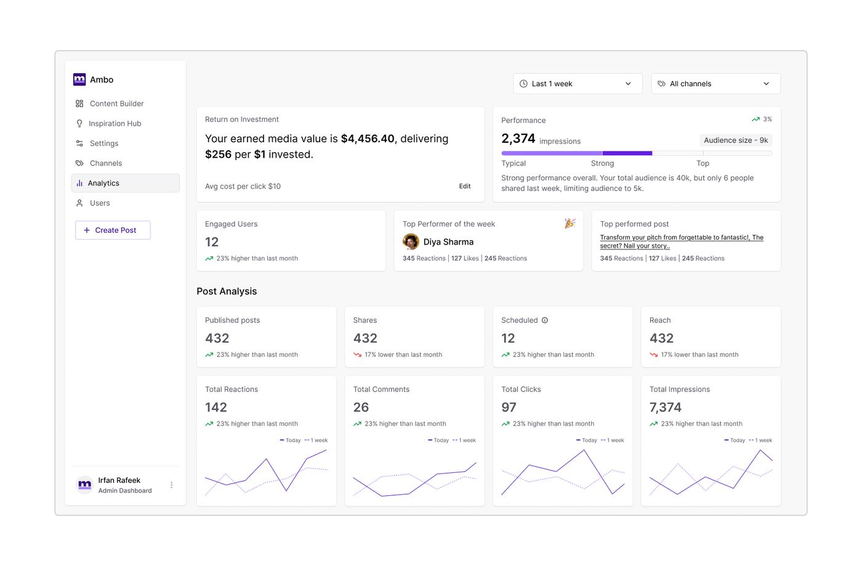Click Edit on Return on Investment card
This screenshot has height=566, width=862.
[465, 186]
